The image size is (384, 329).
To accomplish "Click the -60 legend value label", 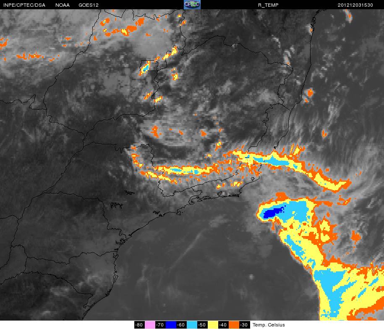I will [x=181, y=325].
